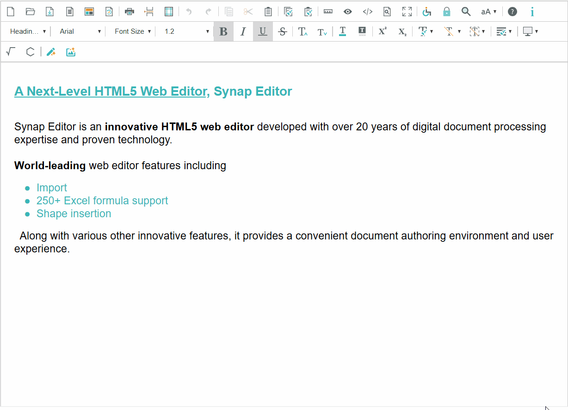Show editor info with the i icon

point(532,12)
